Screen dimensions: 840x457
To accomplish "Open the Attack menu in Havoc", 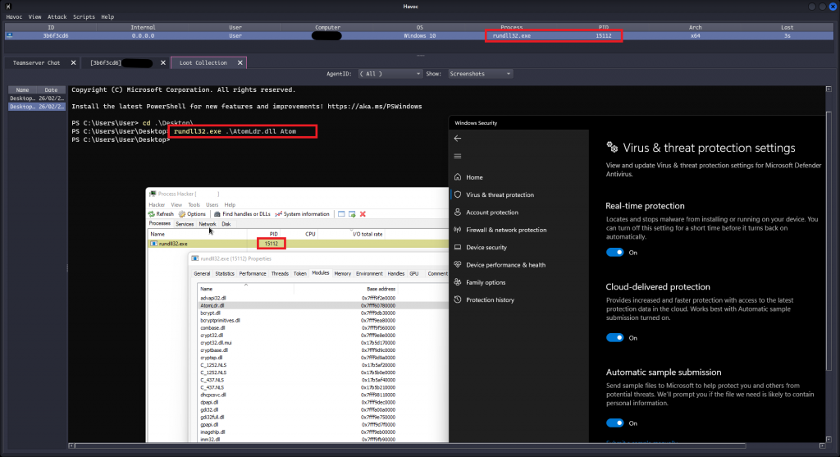I will 57,16.
